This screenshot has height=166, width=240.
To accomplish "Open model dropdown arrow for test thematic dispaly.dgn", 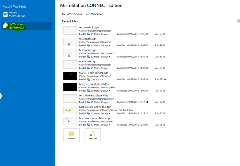I will pos(110,102).
